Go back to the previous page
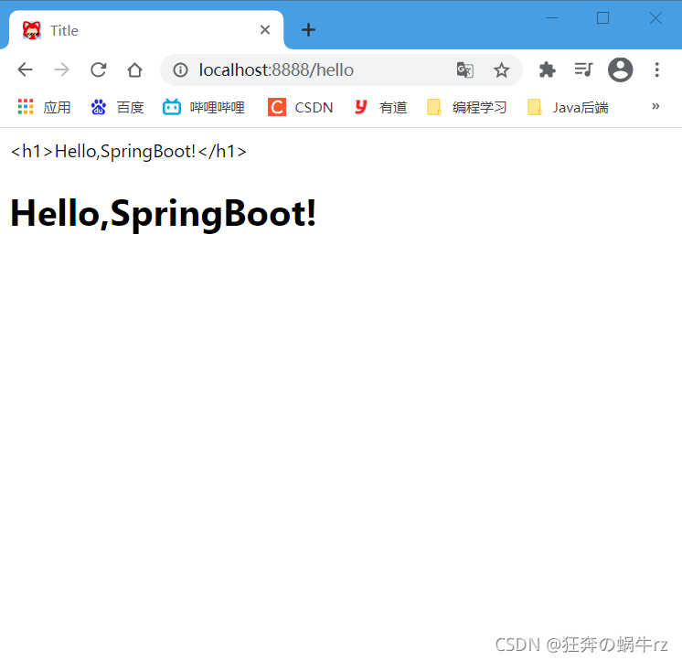 (x=26, y=69)
